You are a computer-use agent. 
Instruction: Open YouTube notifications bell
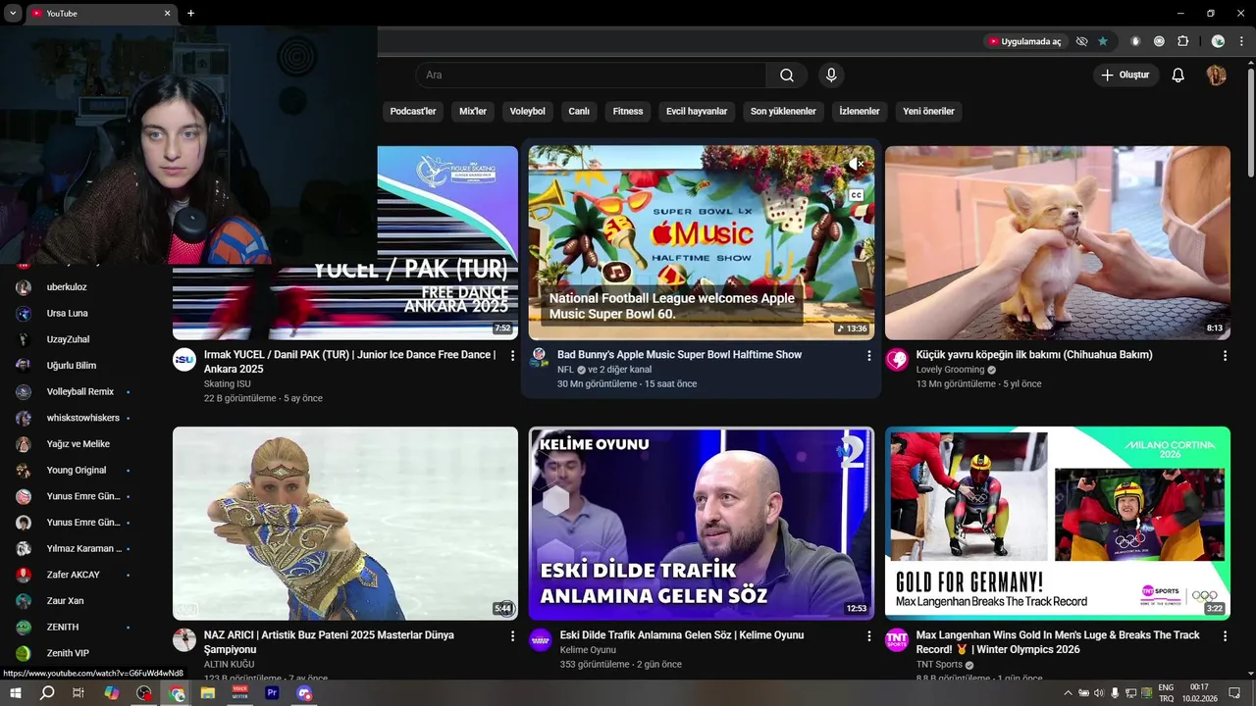click(1178, 76)
